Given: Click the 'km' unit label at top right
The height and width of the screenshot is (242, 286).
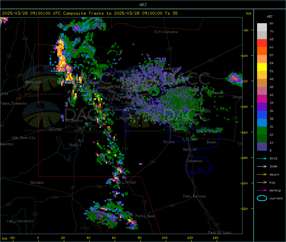Looking at the screenshot, I should (249, 13).
